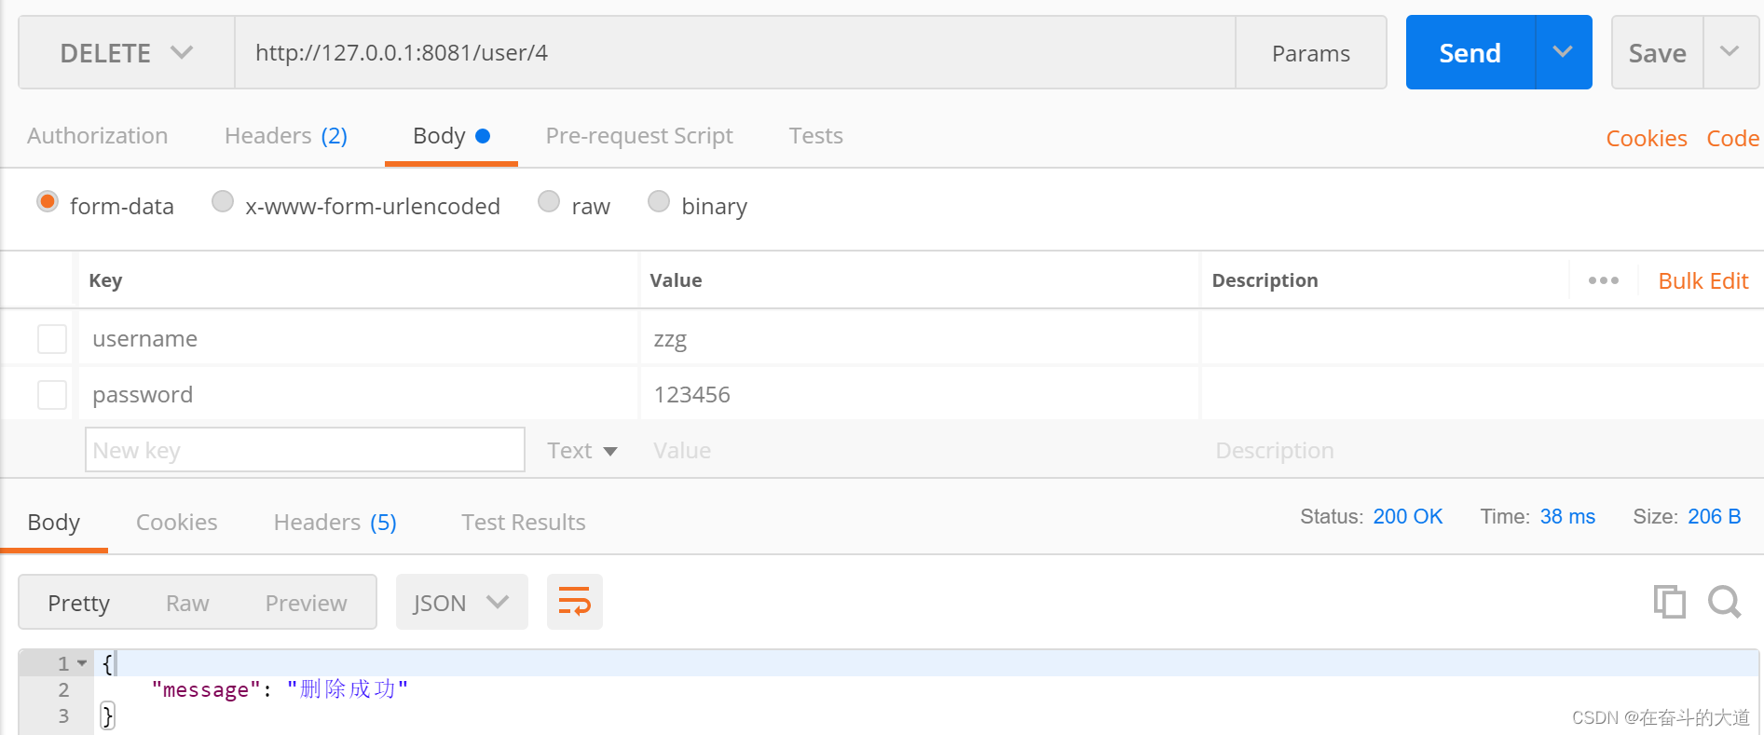
Task: Click the "message" key in the response
Action: (206, 690)
